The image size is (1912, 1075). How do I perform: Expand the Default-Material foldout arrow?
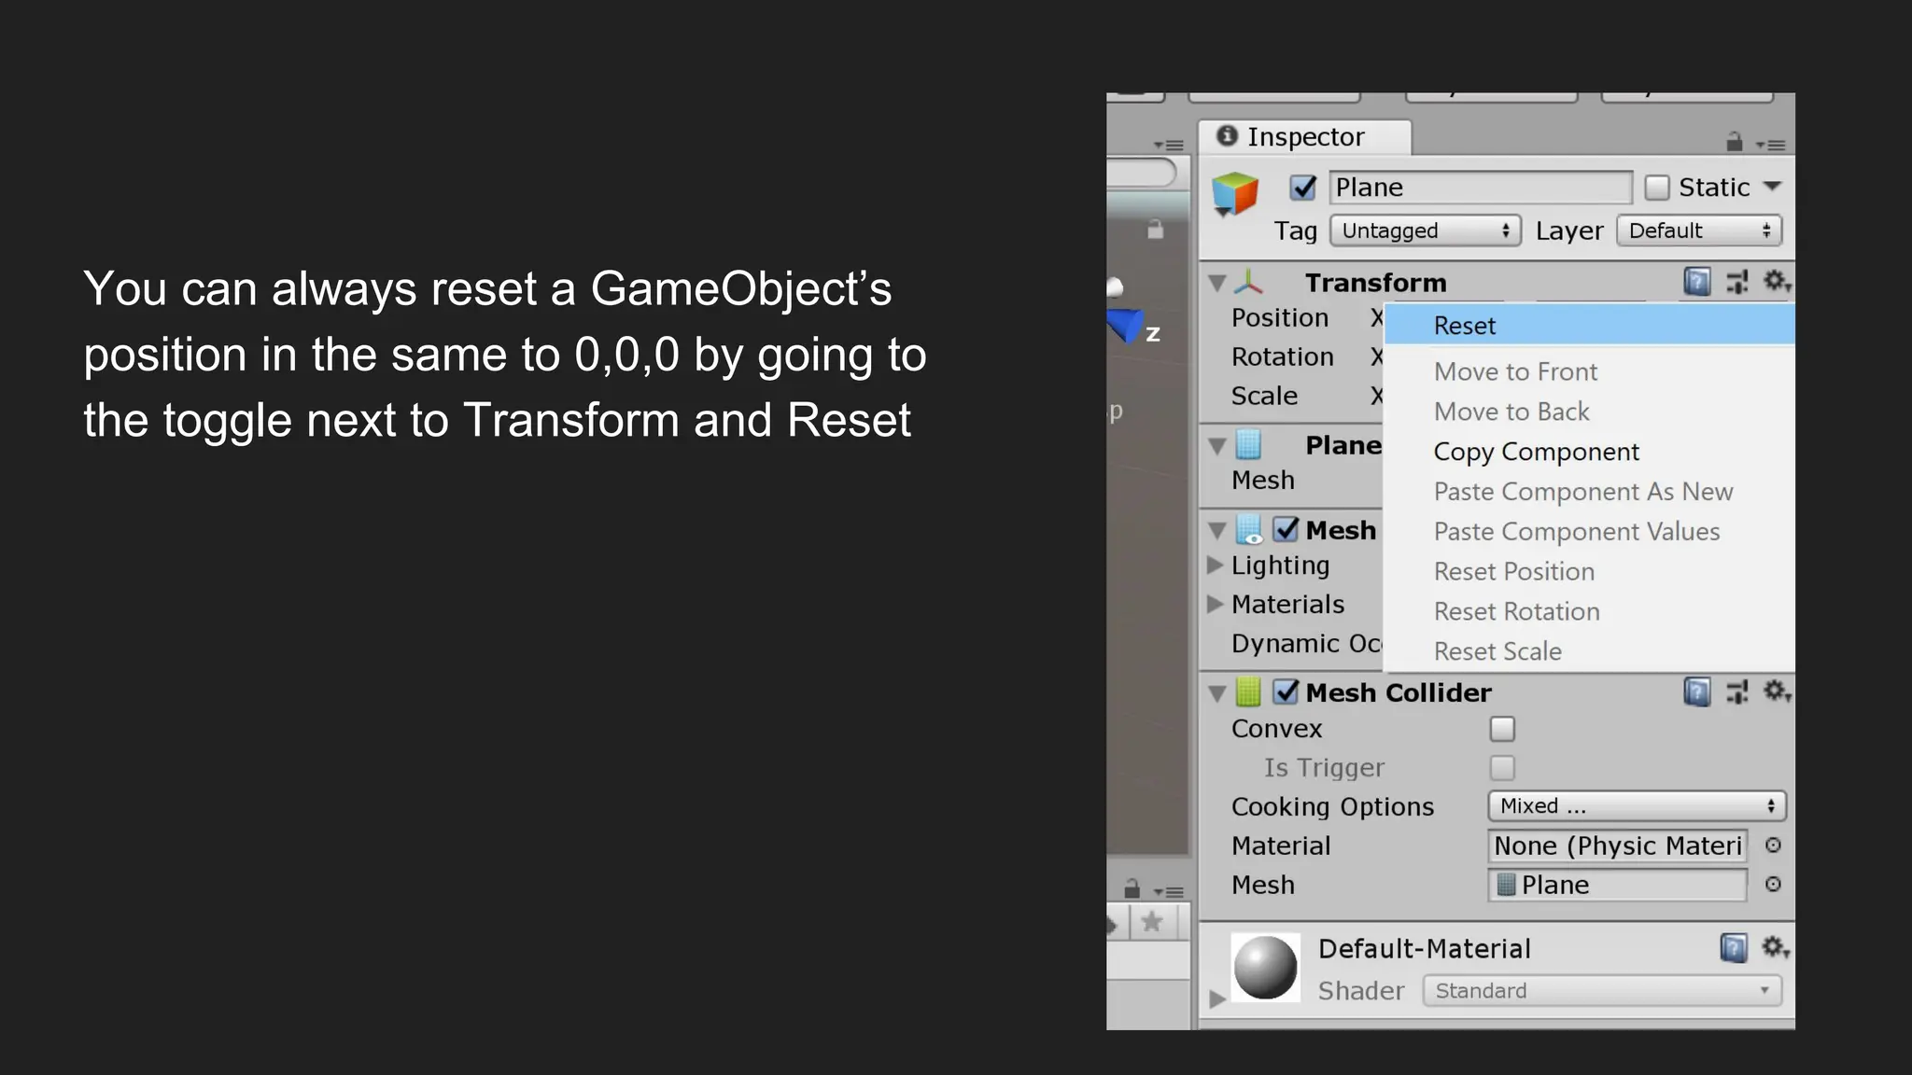(1216, 998)
